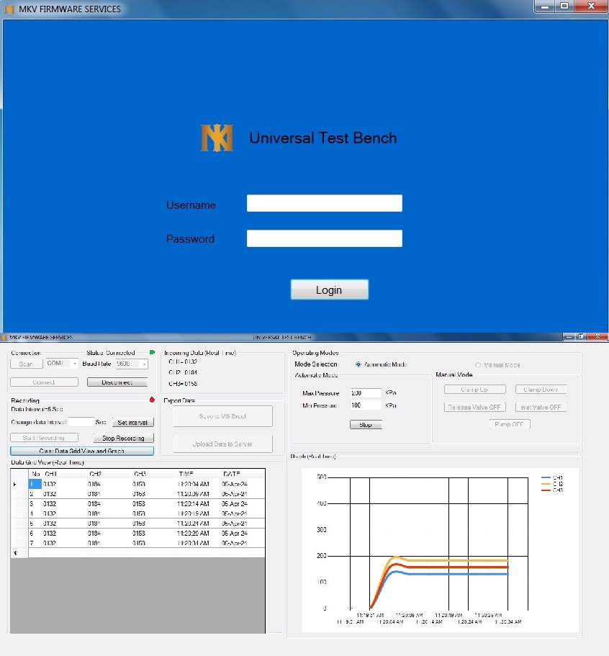Click Clear Data Grid View and Graph
This screenshot has height=656, width=609.
click(82, 451)
